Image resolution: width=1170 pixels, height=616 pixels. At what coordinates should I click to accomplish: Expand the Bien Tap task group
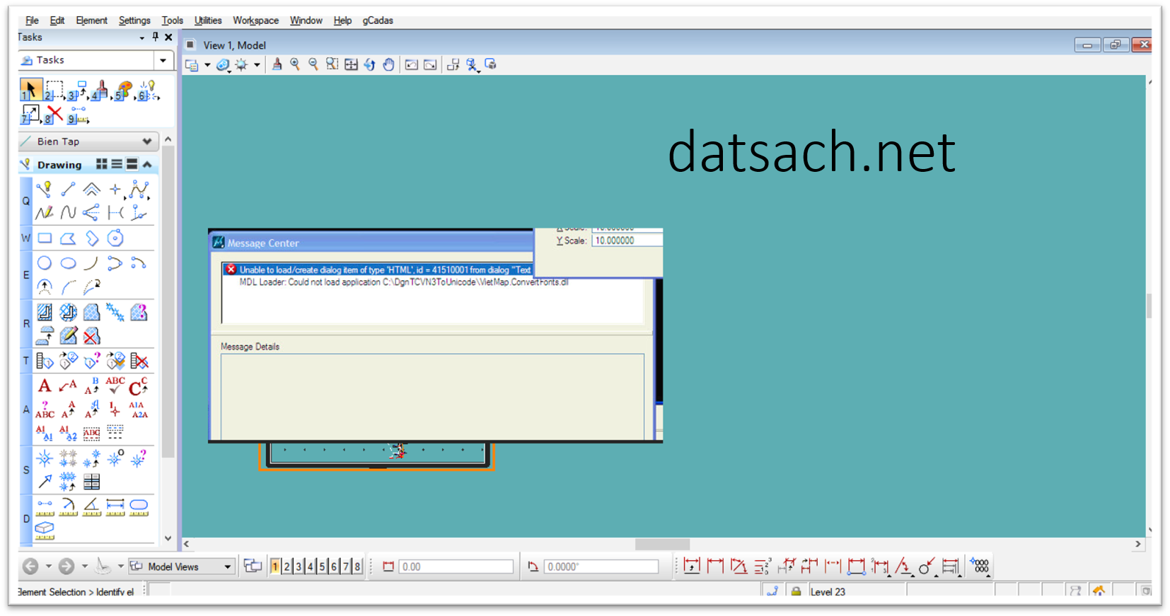point(146,141)
